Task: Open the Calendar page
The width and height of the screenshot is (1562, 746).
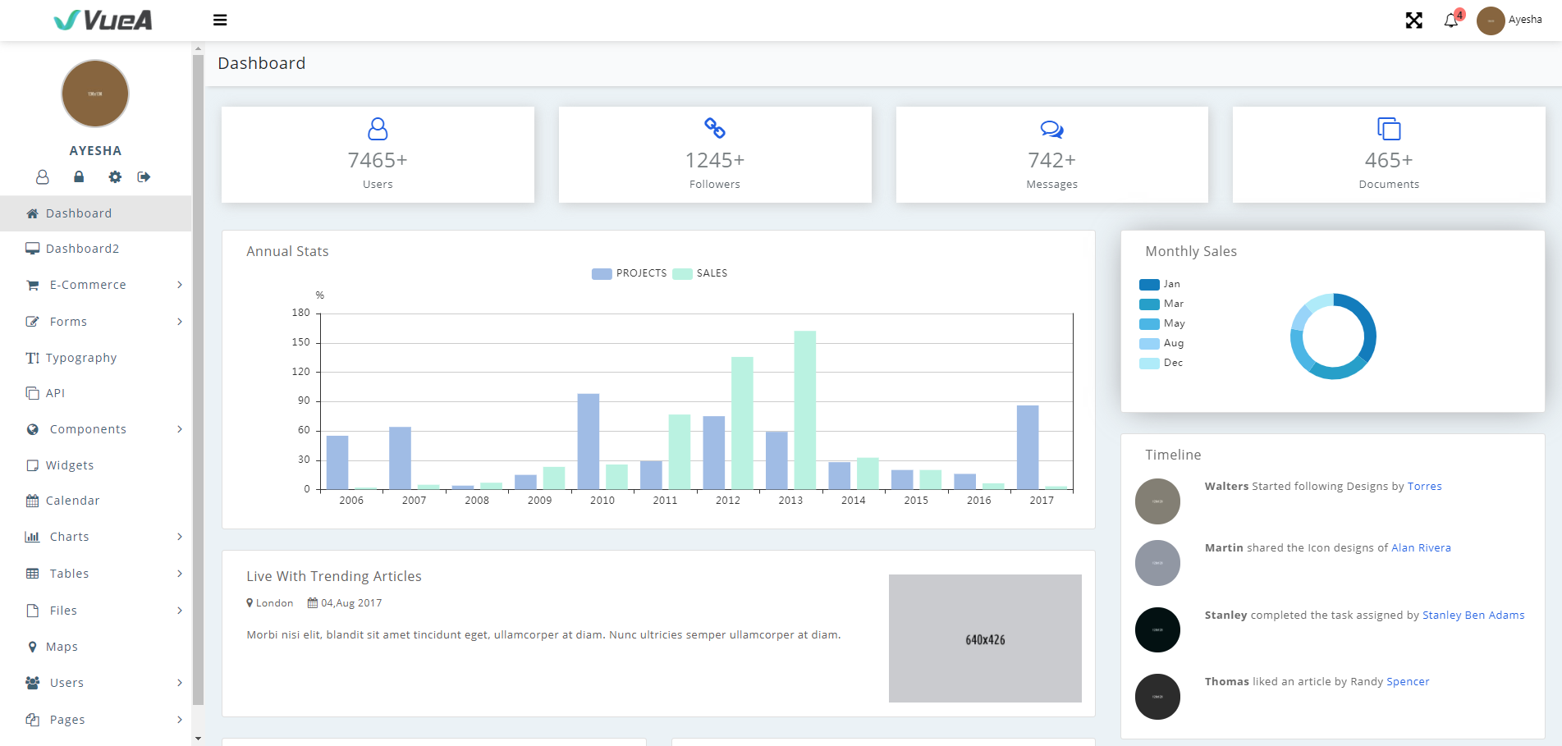Action: tap(95, 501)
